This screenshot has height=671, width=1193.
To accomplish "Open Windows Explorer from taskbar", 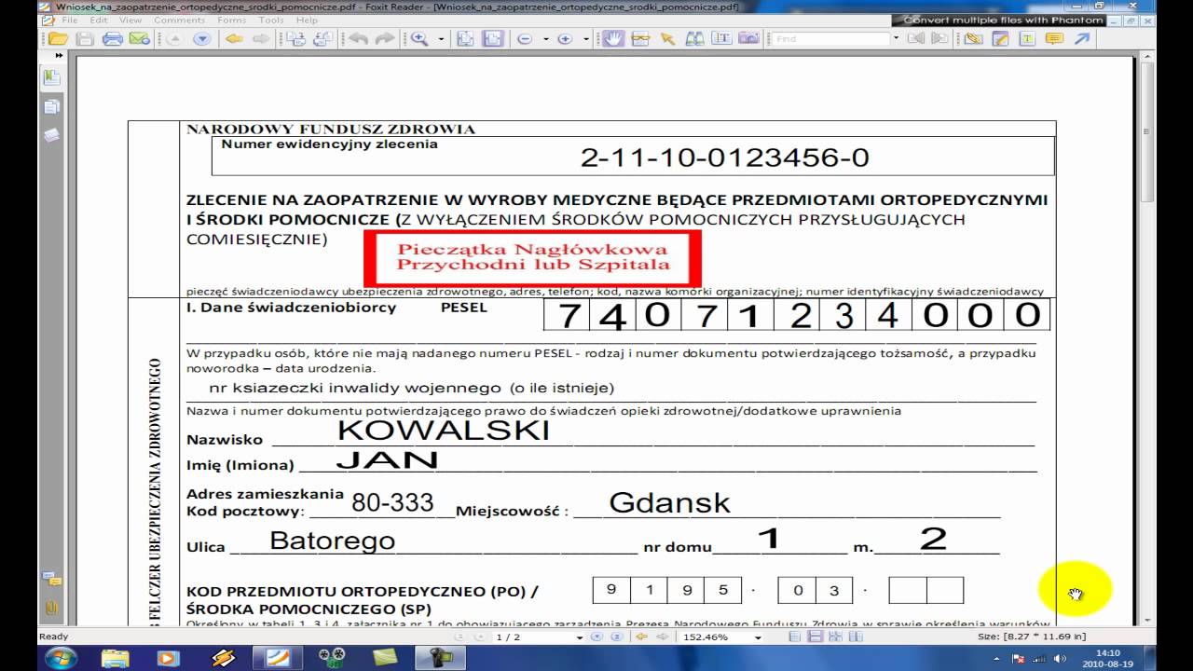I will click(115, 659).
